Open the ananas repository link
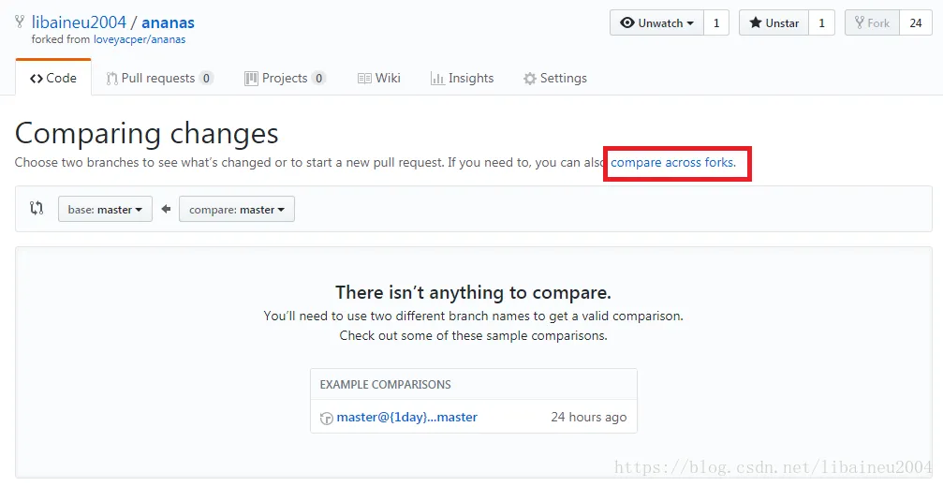The width and height of the screenshot is (943, 486). [168, 22]
